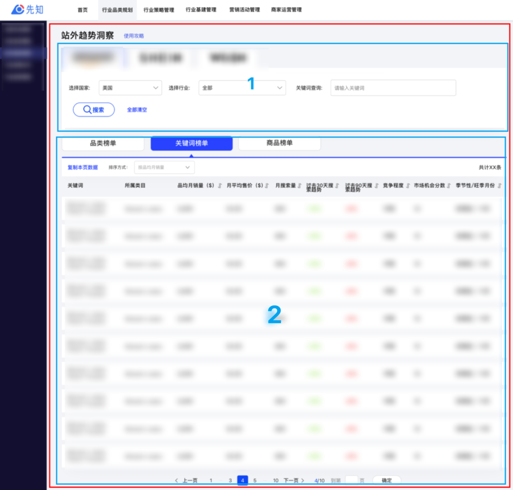Sort by 品均月销量 column sort icon
This screenshot has height=490, width=513.
point(220,185)
